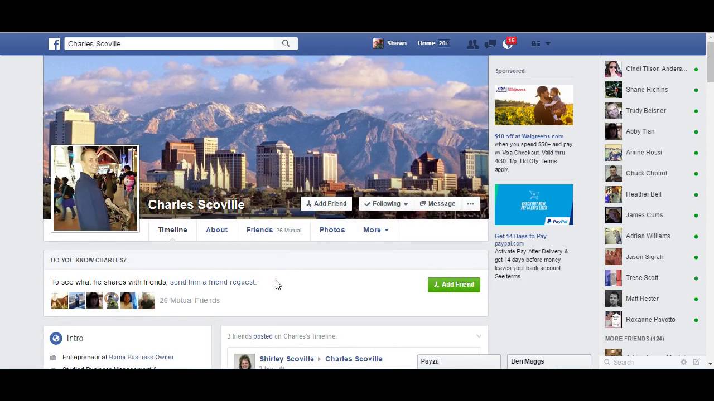Image resolution: width=714 pixels, height=401 pixels.
Task: Open Shirley Scoville's name link
Action: point(287,359)
